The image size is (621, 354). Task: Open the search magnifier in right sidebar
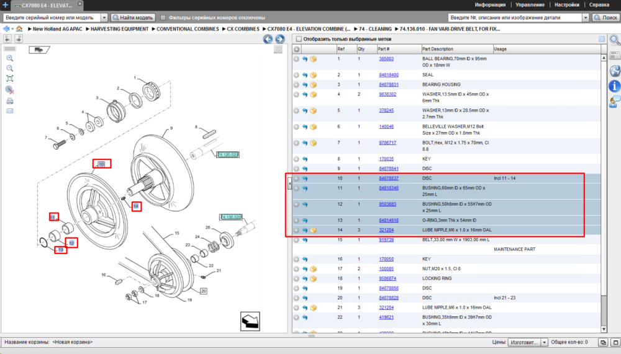615,40
